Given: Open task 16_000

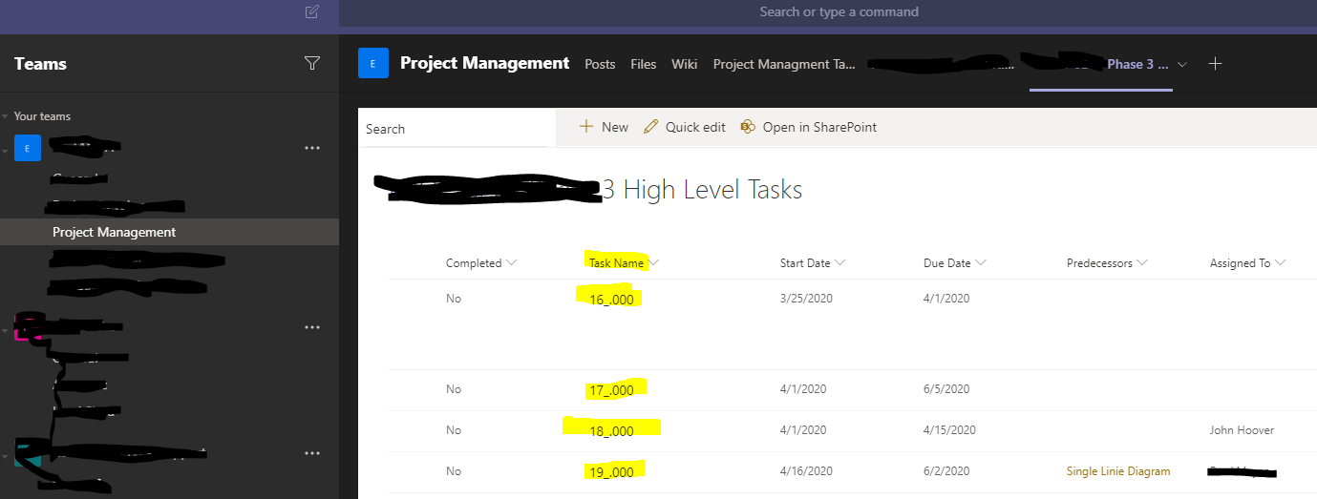Looking at the screenshot, I should 611,299.
